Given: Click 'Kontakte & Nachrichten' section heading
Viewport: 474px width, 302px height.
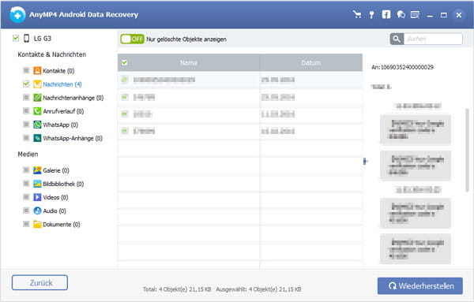Looking at the screenshot, I should click(51, 54).
